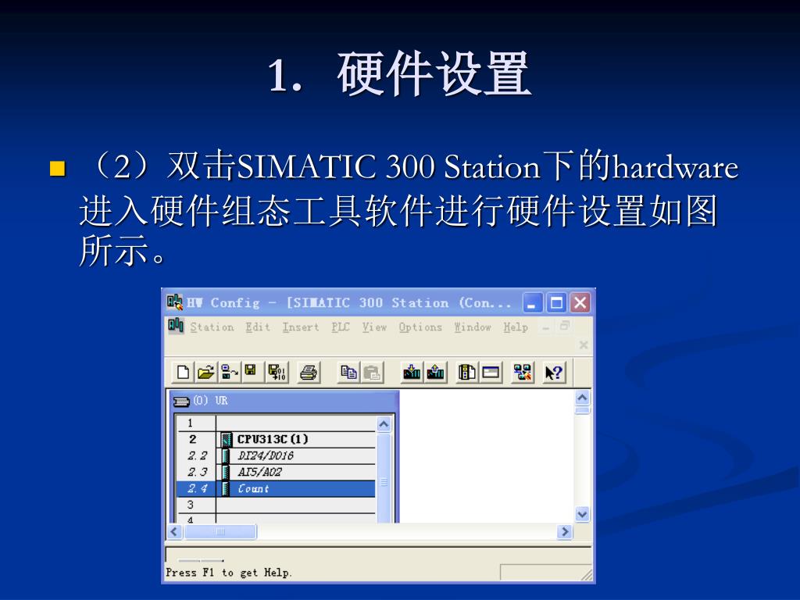Click slot number 2.3 cell
This screenshot has height=600, width=800.
pyautogui.click(x=197, y=472)
